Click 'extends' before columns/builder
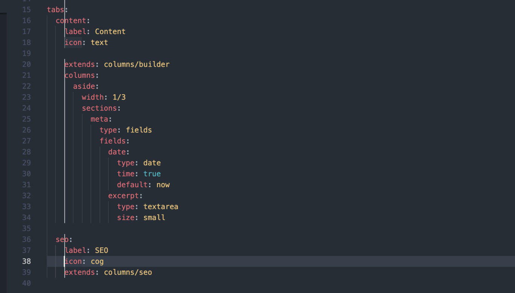Viewport: 515px width, 293px height. (x=80, y=64)
